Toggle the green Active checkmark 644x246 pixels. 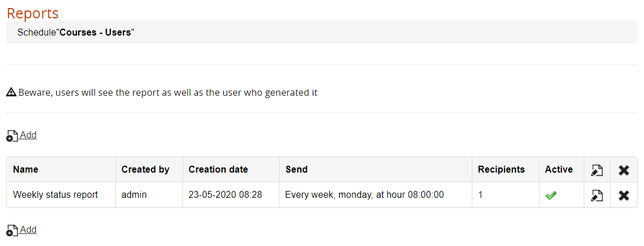[551, 196]
